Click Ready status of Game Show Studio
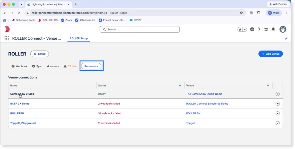 tap(102, 94)
